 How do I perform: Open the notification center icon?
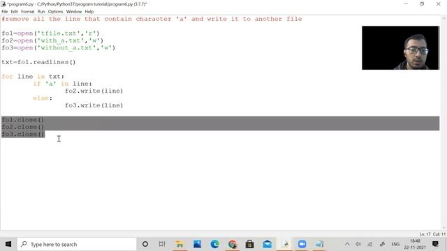click(x=435, y=244)
